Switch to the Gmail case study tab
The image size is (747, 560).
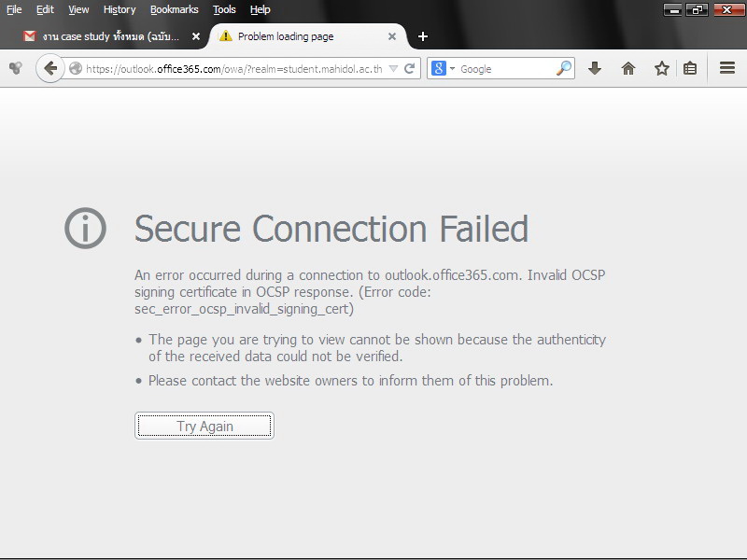[107, 36]
